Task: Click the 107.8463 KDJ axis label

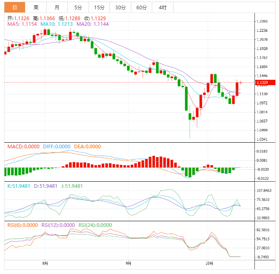Action: point(264,191)
